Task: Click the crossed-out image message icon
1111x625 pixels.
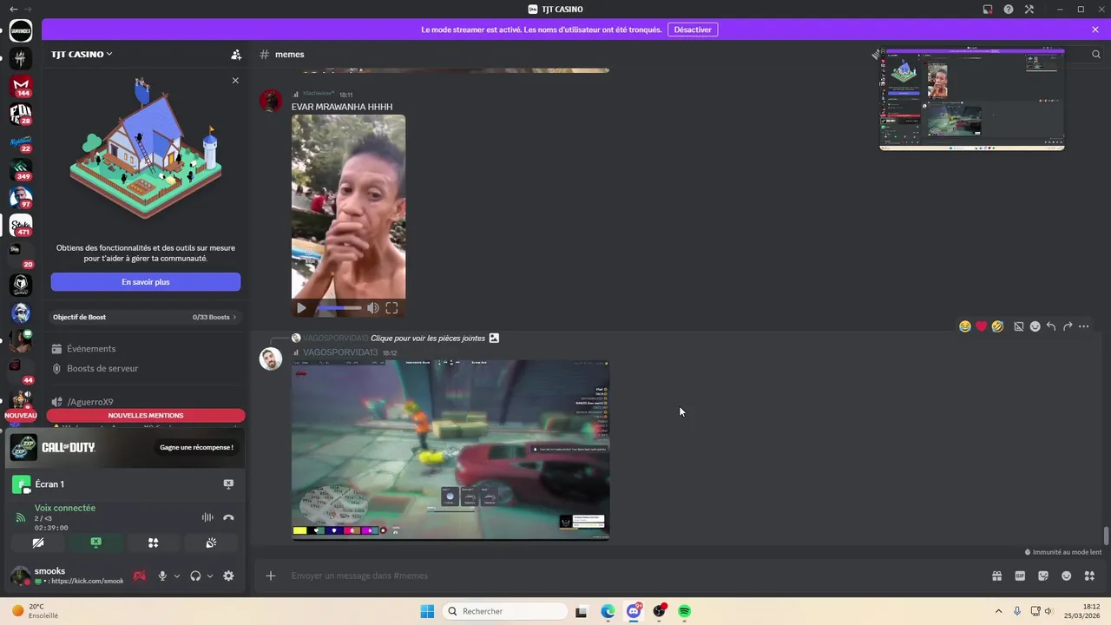Action: 1019,326
